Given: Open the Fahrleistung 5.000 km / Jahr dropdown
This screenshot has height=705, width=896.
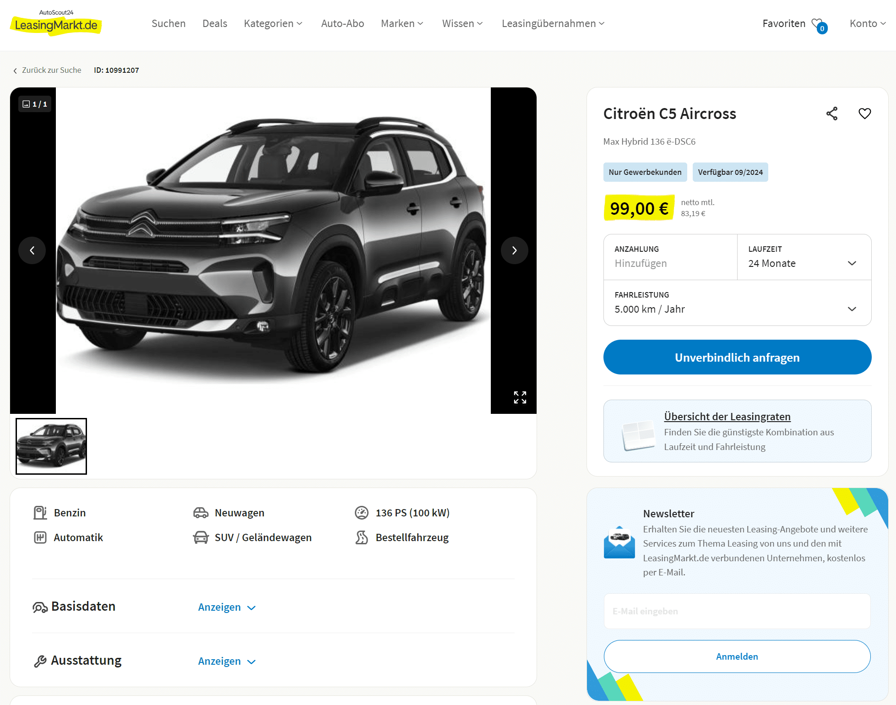Looking at the screenshot, I should (x=737, y=303).
